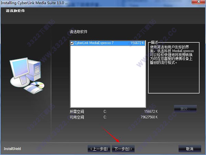Click the 156672 K required space value
Screen dimensions: 206x155
click(x=151, y=111)
